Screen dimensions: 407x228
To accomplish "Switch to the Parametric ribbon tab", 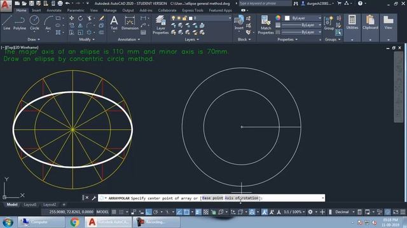I will pyautogui.click(x=76, y=10).
